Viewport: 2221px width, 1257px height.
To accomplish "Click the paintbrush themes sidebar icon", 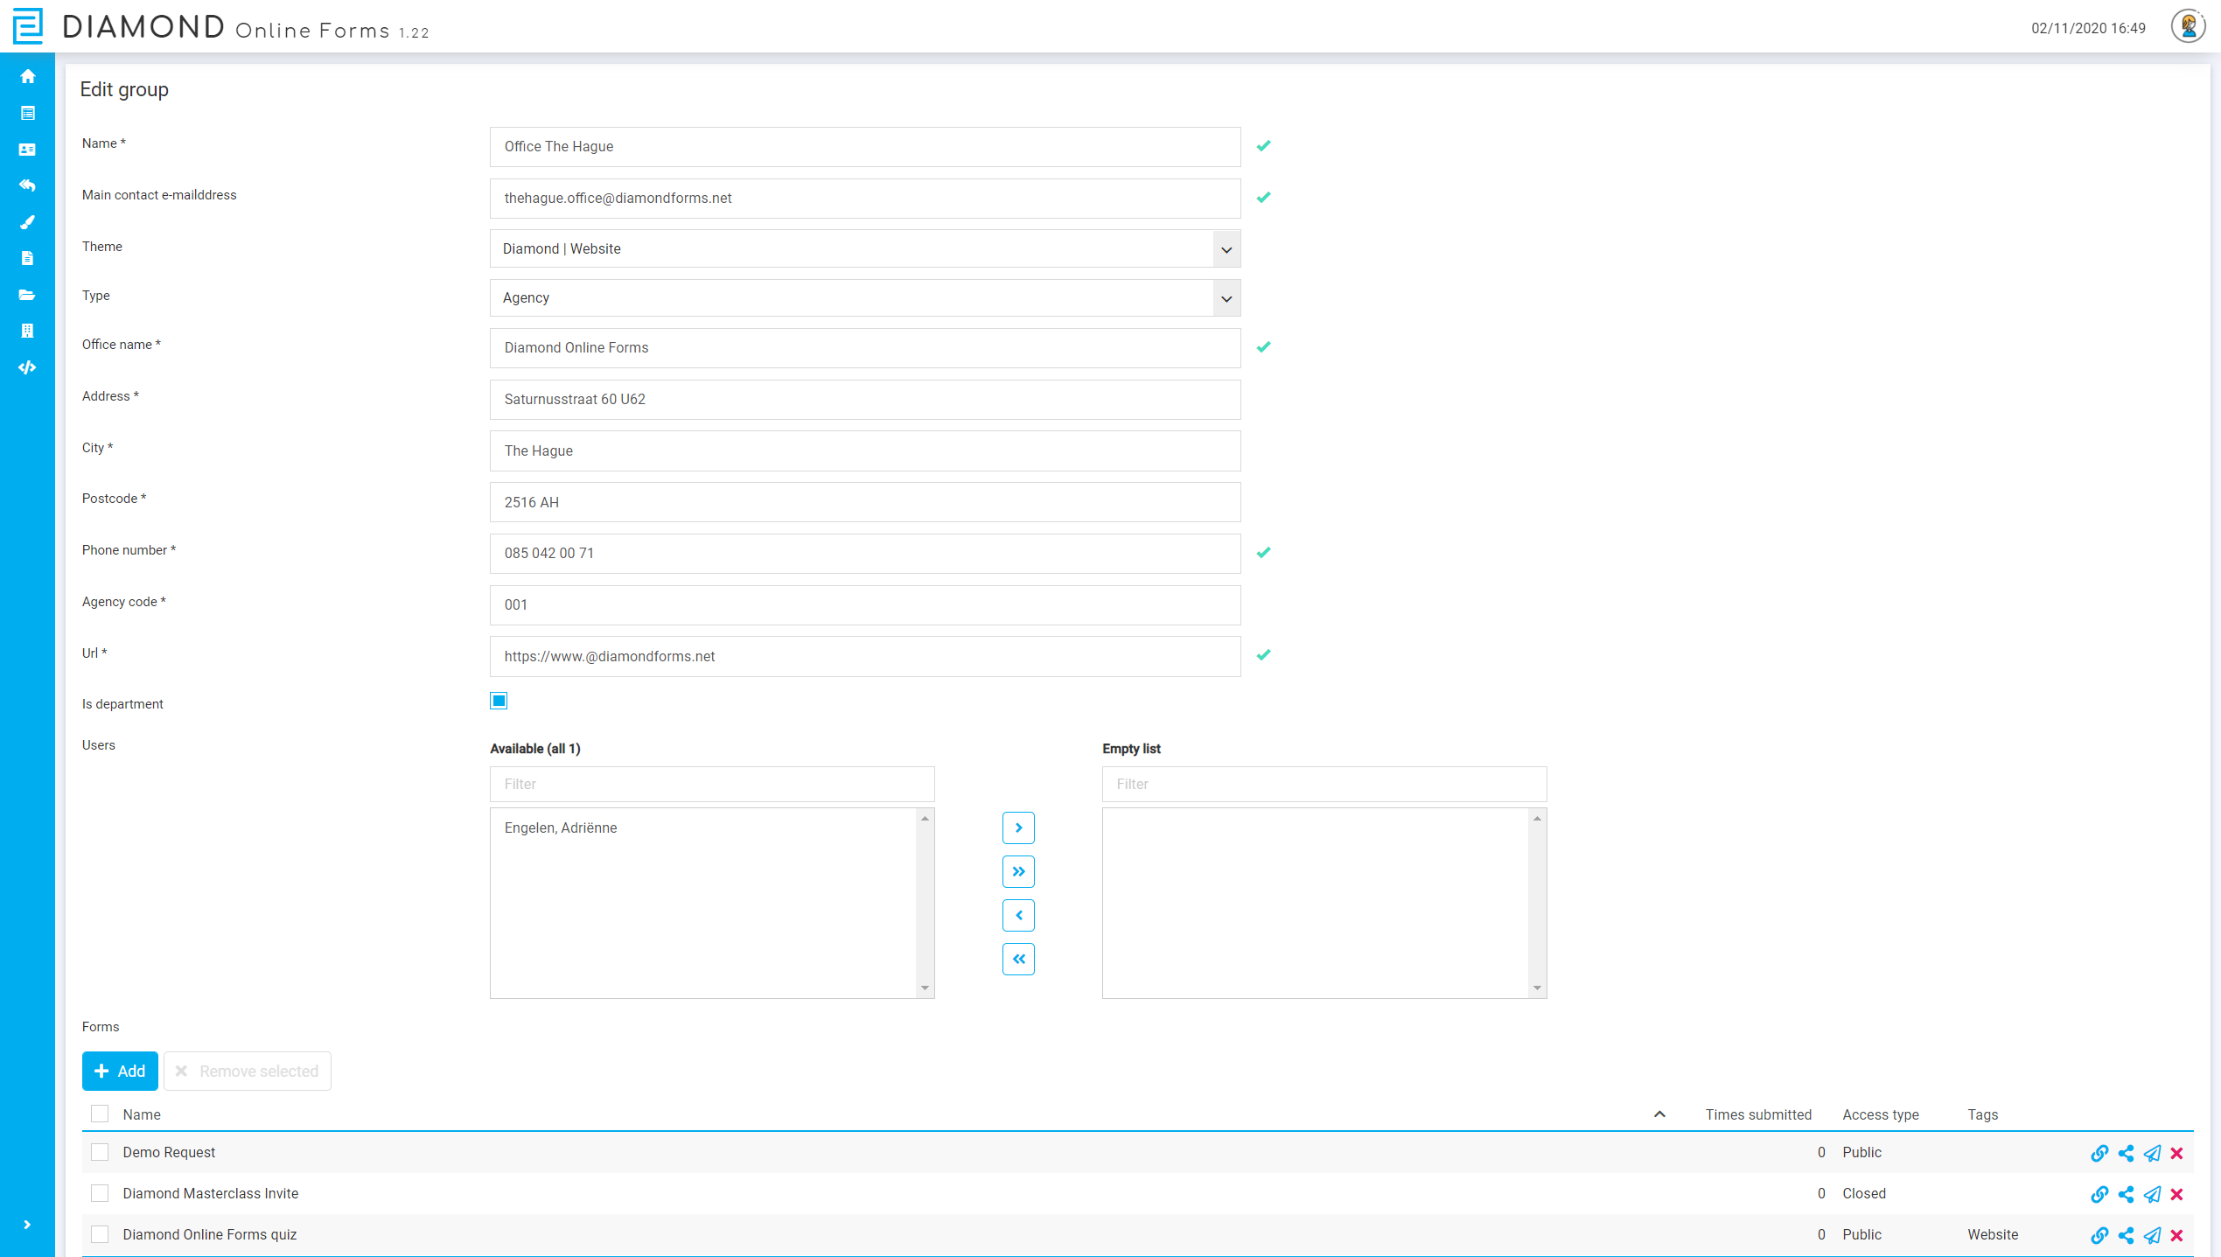I will [27, 222].
